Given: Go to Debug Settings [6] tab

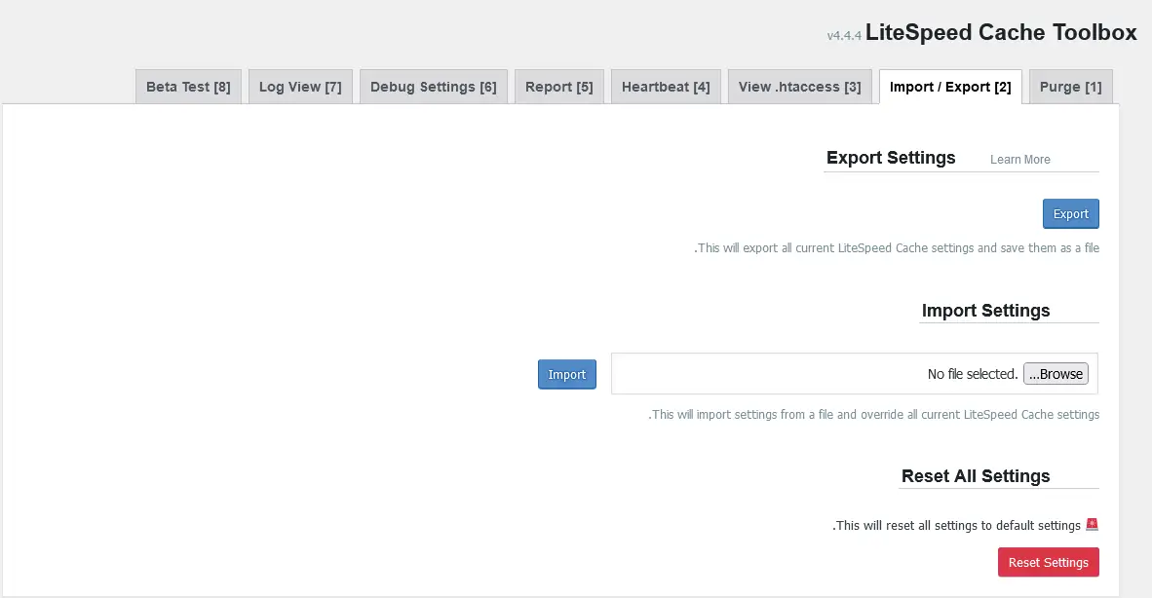Looking at the screenshot, I should click(x=434, y=87).
